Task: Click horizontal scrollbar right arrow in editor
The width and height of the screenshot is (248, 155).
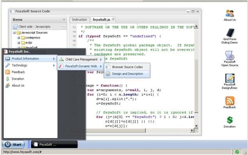Action: coord(192,130)
